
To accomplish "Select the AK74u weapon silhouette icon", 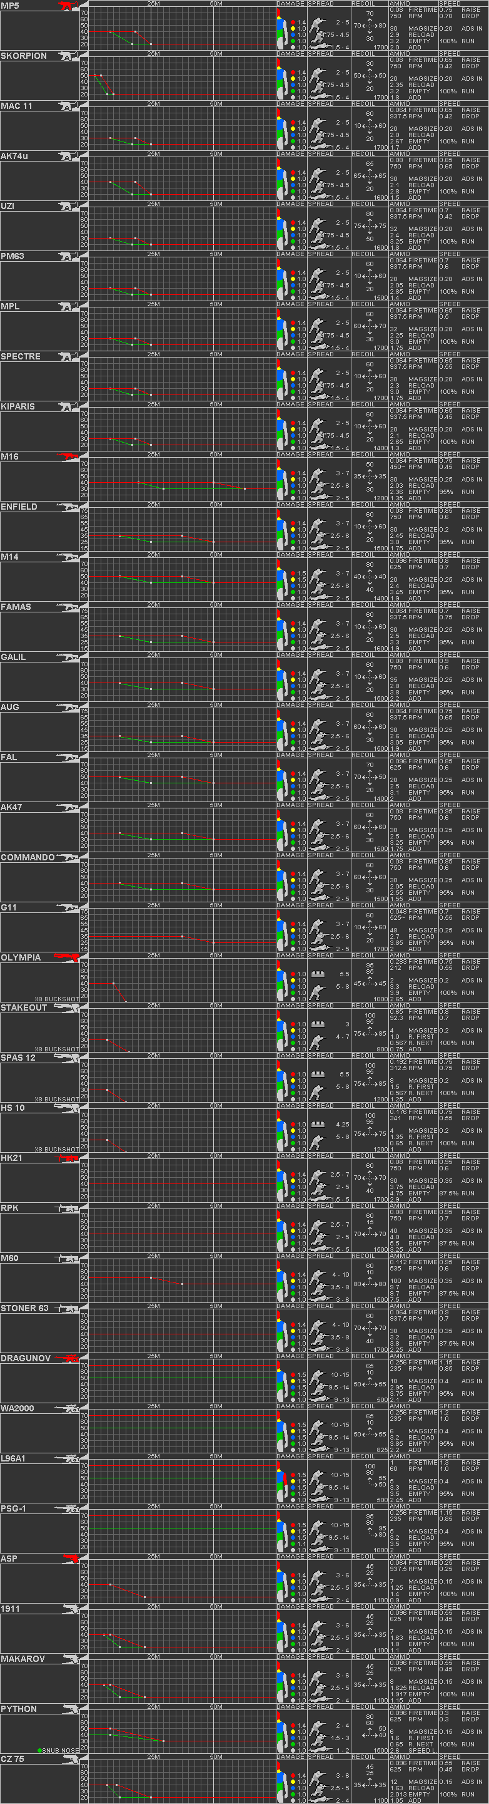I will [69, 156].
